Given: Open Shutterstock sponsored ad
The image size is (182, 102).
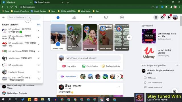Looking at the screenshot, I should [x=160, y=36].
